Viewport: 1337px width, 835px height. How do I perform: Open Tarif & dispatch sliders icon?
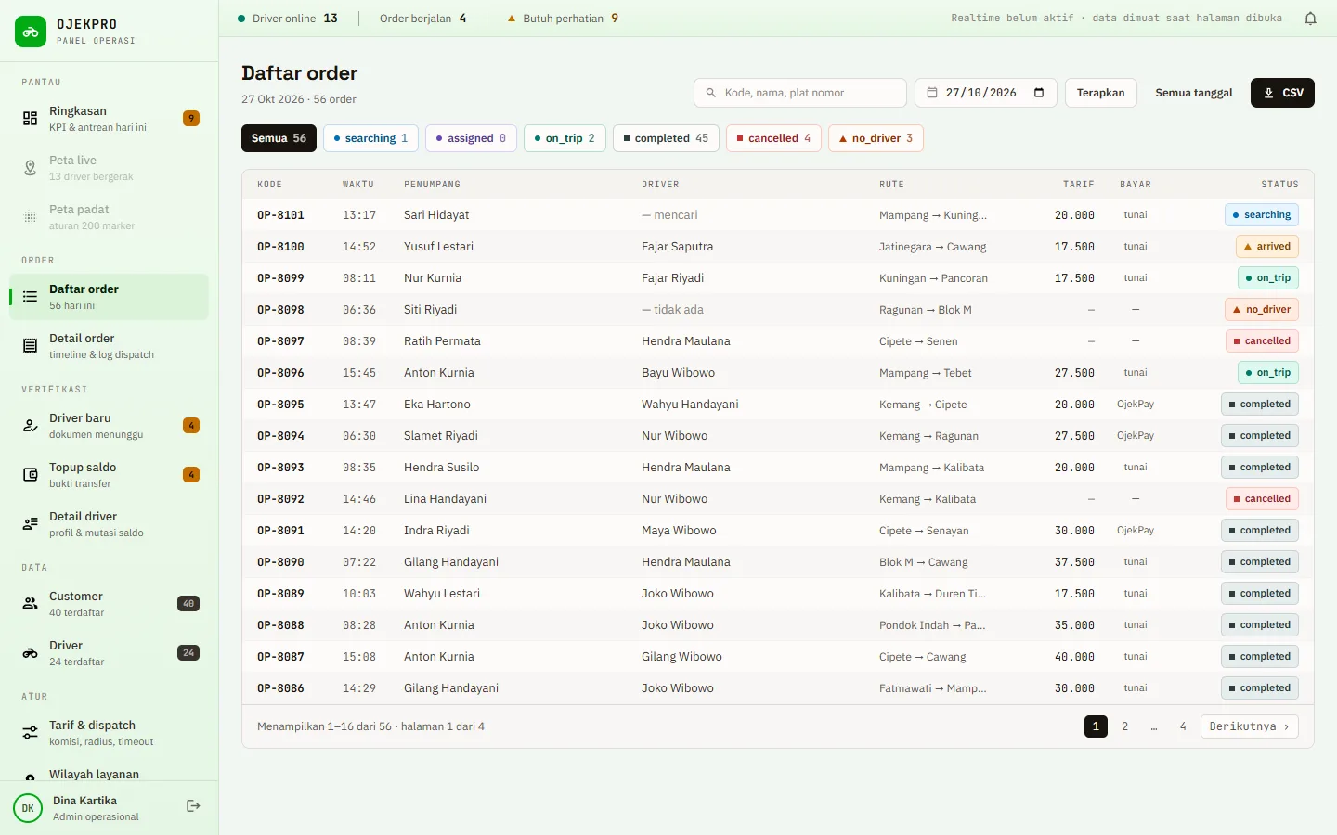click(31, 733)
